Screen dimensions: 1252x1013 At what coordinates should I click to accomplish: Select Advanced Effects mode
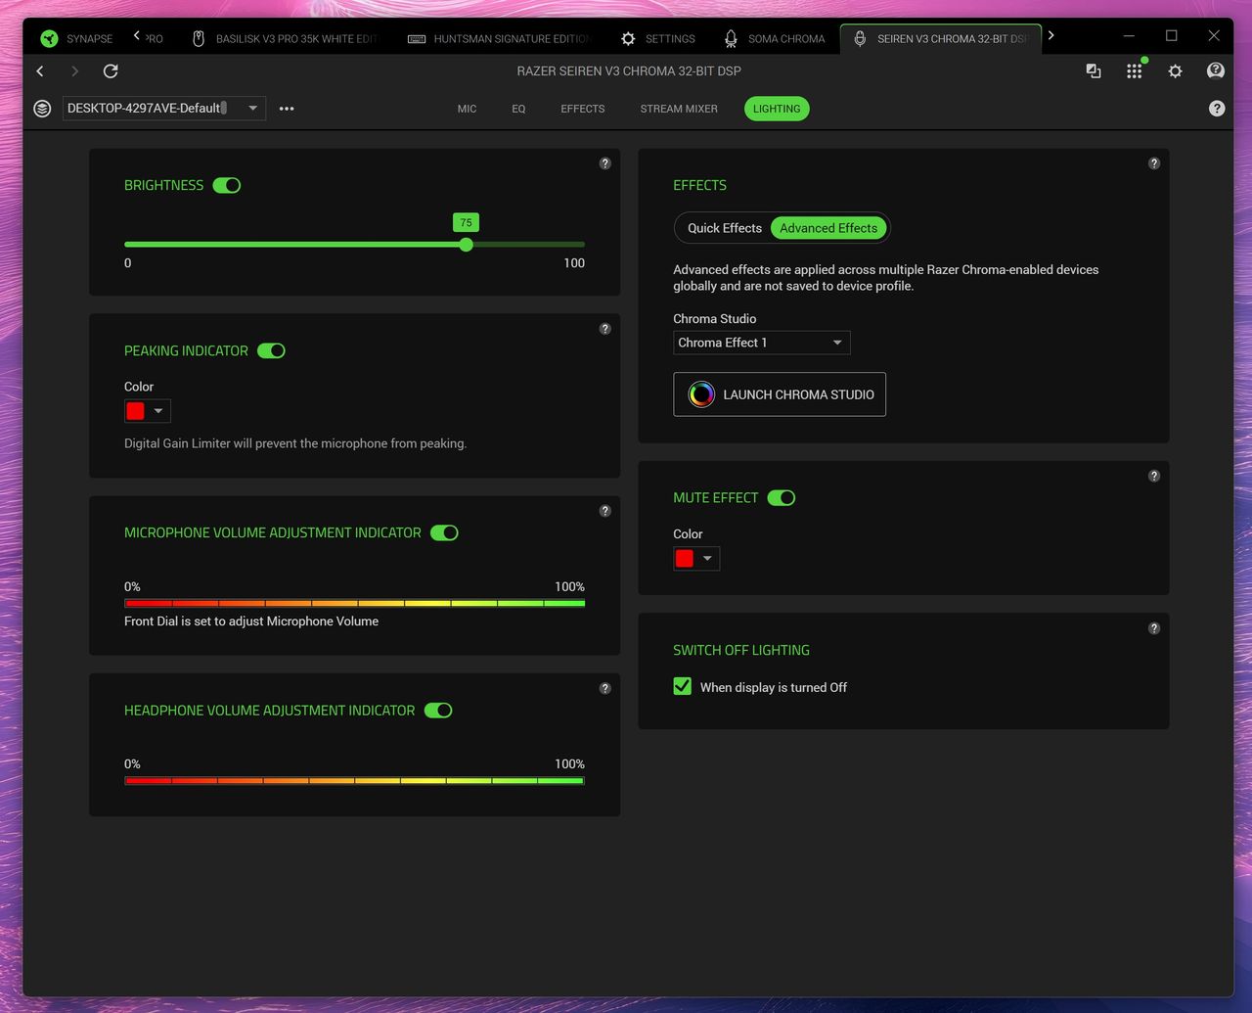pyautogui.click(x=828, y=228)
